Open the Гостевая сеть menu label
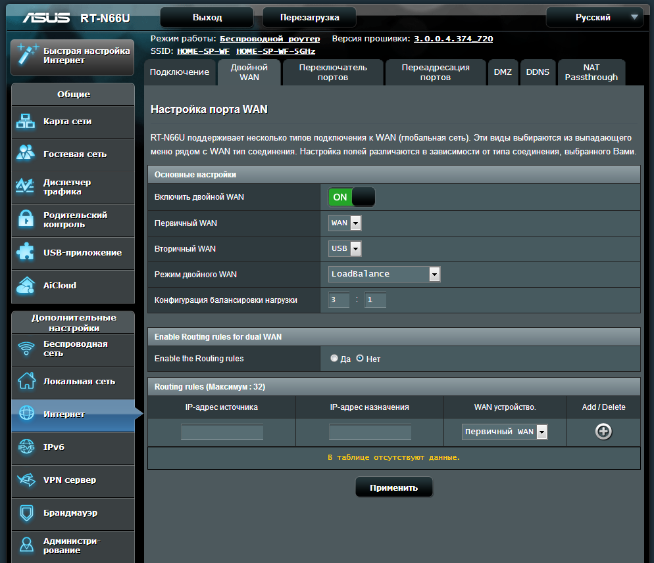Screen dimensions: 654x563 pyautogui.click(x=75, y=154)
